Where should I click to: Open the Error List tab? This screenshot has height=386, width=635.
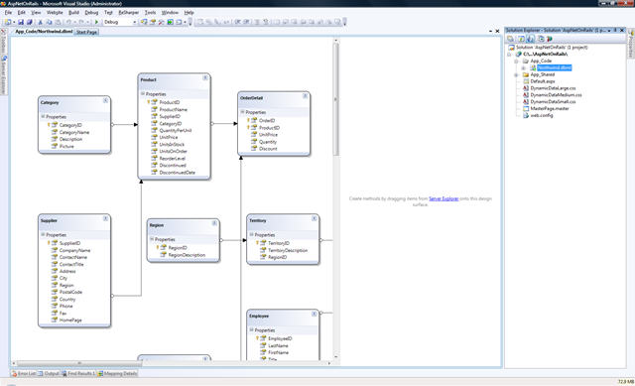pyautogui.click(x=24, y=373)
